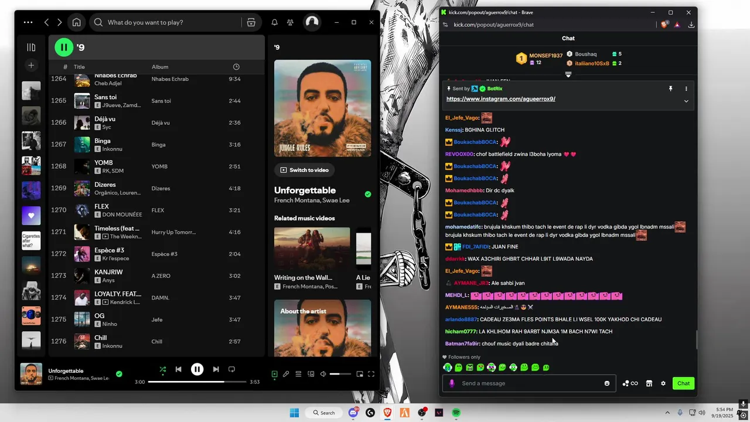Open Spotify's three-dots main menu
The width and height of the screenshot is (750, 422).
click(28, 22)
